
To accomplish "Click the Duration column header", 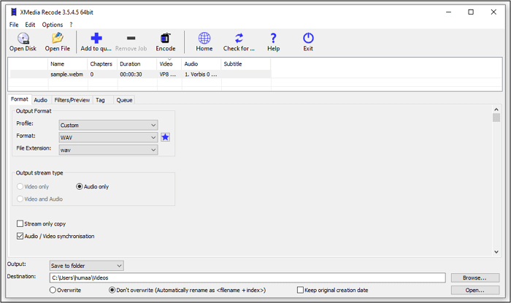I will pyautogui.click(x=137, y=64).
